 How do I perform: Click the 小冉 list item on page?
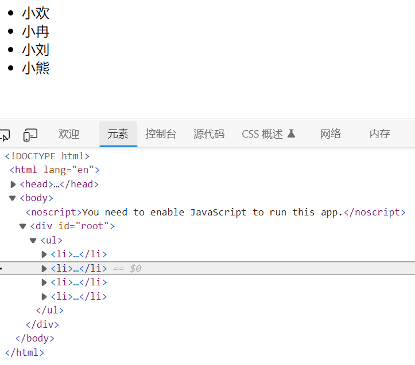36,32
